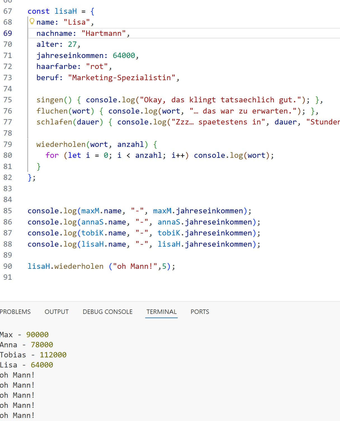
Task: Click the for keyword in the loop
Action: pos(52,155)
